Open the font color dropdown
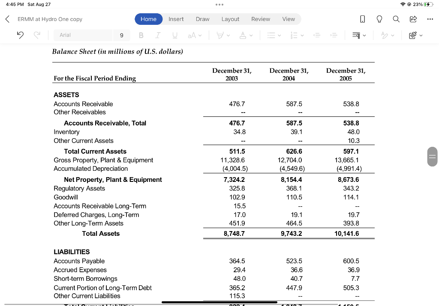 click(251, 35)
